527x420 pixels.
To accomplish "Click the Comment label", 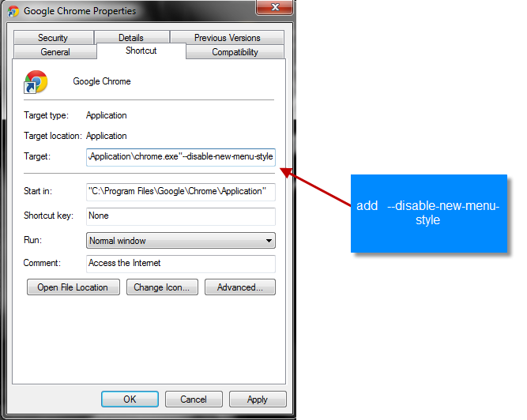I will (42, 263).
